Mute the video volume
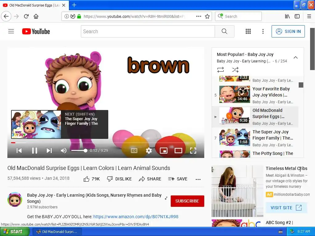Viewport: 315px width, 236px height. point(63,151)
